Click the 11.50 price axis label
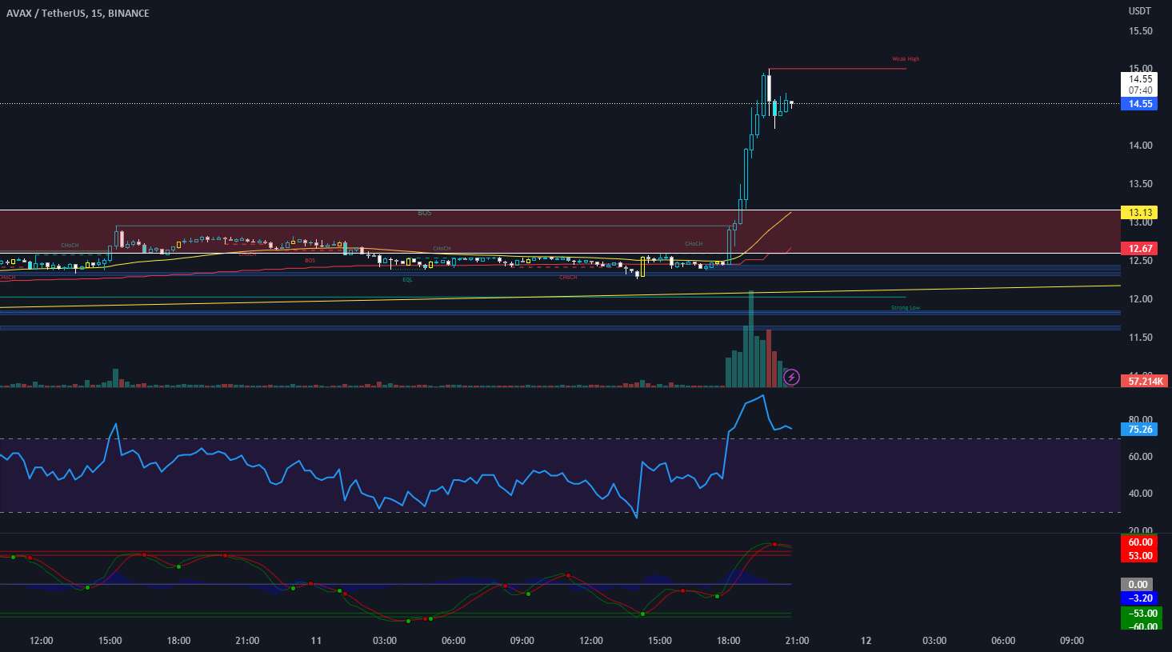The width and height of the screenshot is (1172, 652). 1140,338
